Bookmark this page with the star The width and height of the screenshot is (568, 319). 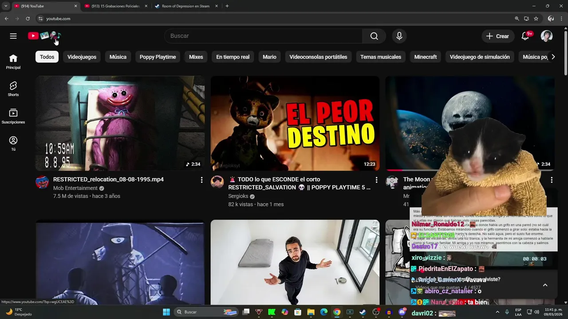point(536,19)
